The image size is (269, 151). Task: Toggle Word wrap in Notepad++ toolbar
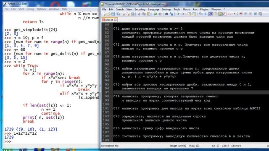pos(200,14)
